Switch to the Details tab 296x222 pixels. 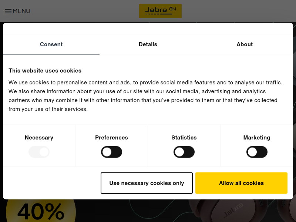point(148,44)
